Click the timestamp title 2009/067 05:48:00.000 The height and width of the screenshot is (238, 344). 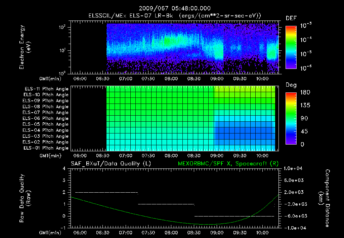(175, 8)
